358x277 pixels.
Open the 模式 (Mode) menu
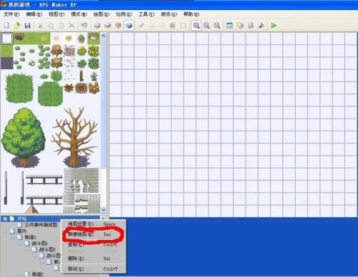[79, 14]
